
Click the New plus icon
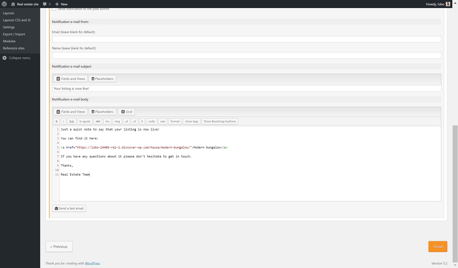coord(57,4)
